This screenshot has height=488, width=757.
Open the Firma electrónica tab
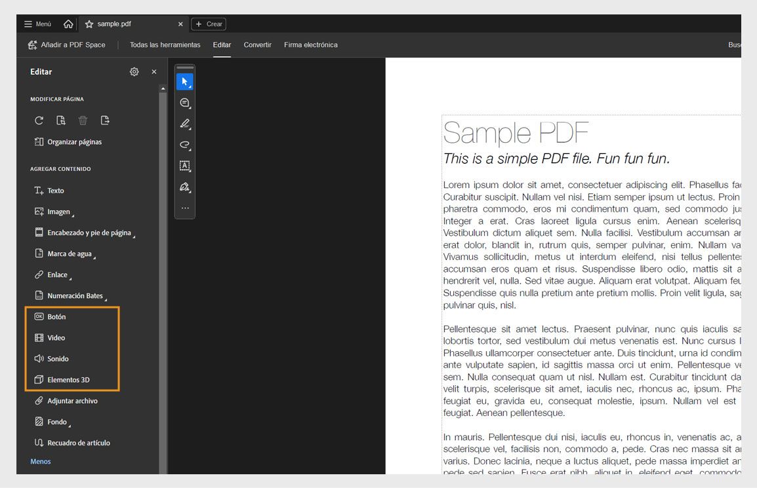pos(310,45)
